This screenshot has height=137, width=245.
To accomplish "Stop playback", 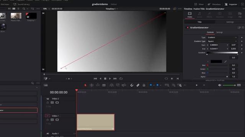I will [x=105, y=79].
